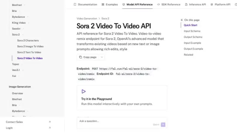
Task: Jump to Input Schema section
Action: 192,31
